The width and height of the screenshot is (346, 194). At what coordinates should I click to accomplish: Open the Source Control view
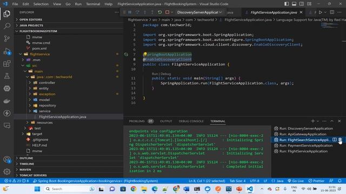coord(7,38)
